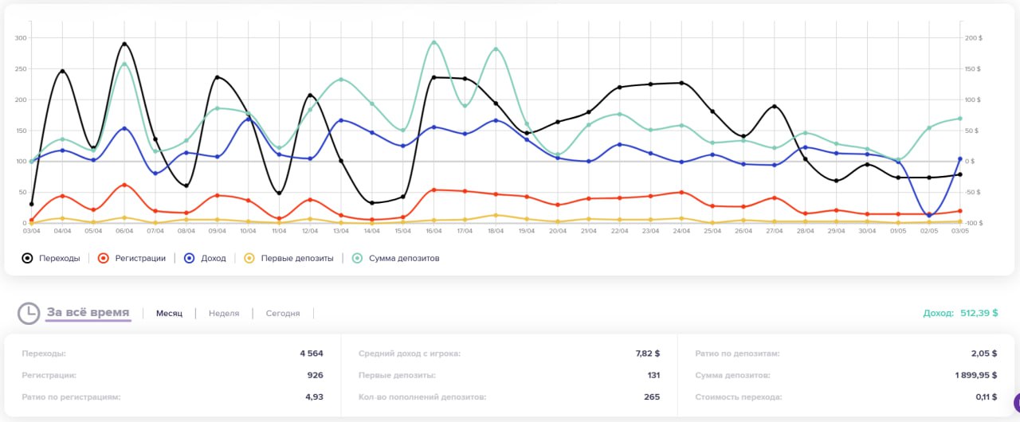This screenshot has width=1020, height=422.
Task: Click the Переходы total value 4 564
Action: point(312,354)
